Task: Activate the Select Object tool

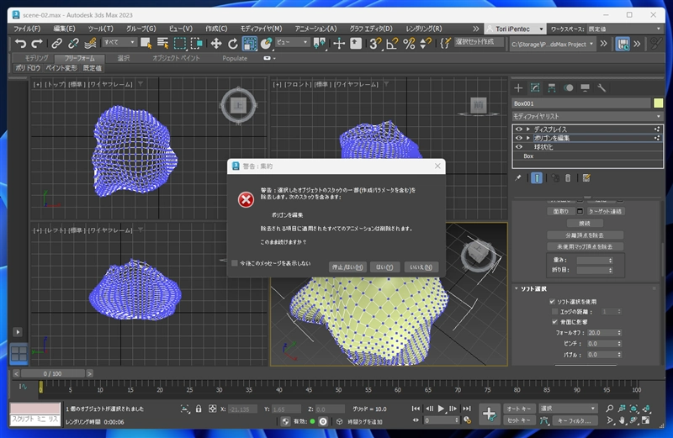Action: 146,44
